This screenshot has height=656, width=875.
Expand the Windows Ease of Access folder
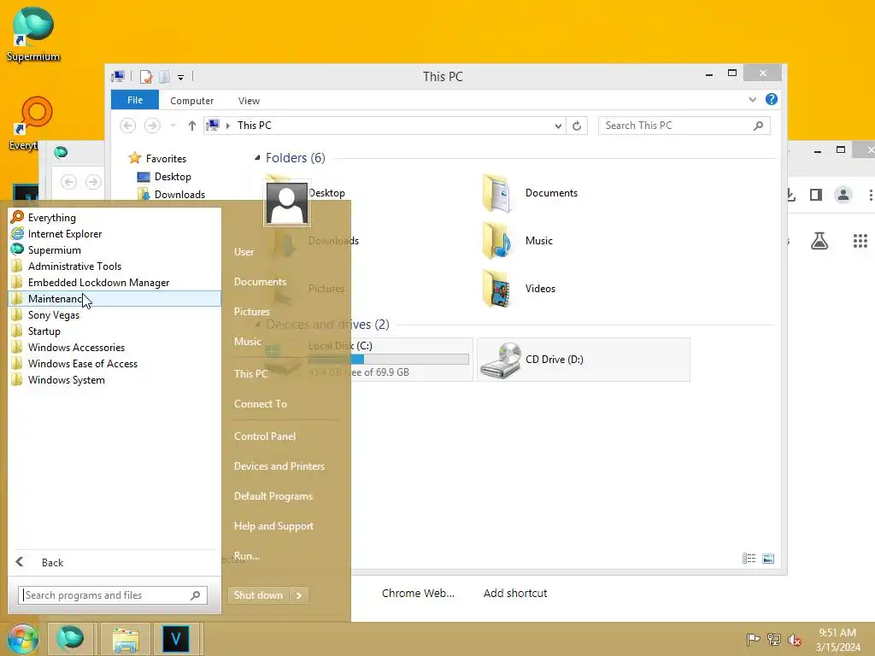115,363
